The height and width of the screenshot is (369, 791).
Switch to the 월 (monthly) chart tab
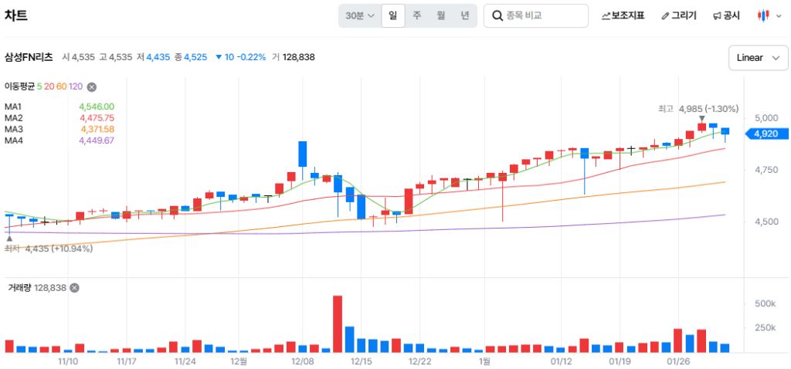coord(440,15)
